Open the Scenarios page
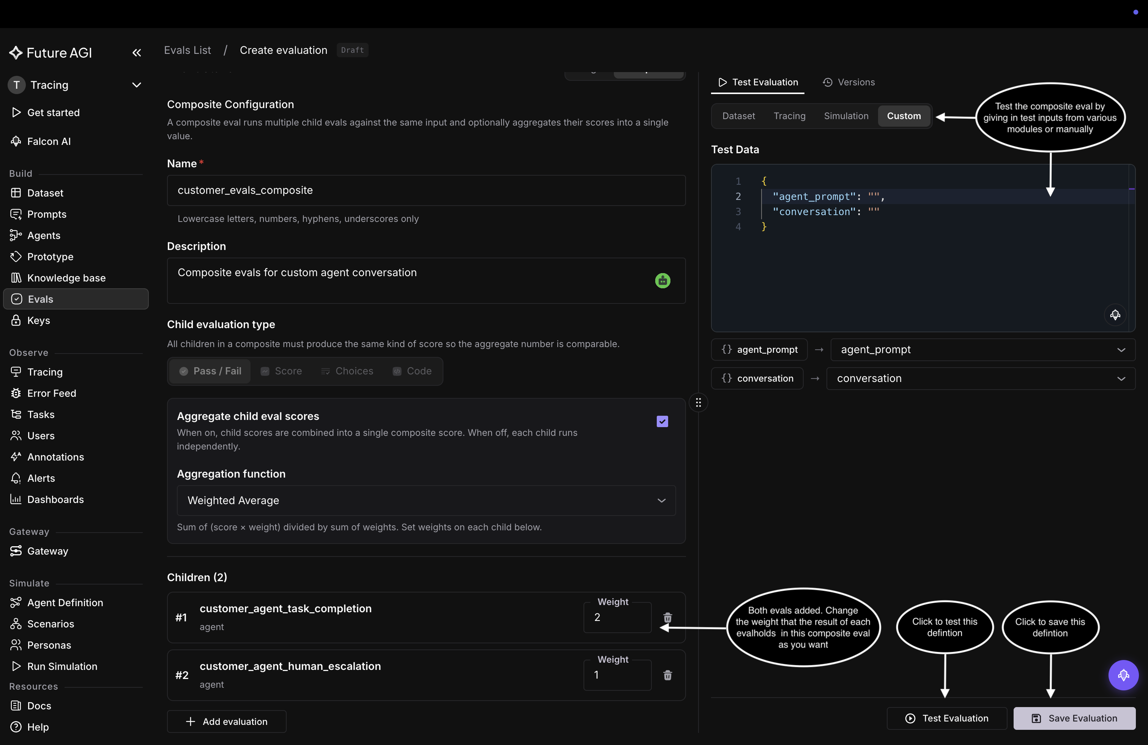 tap(50, 623)
